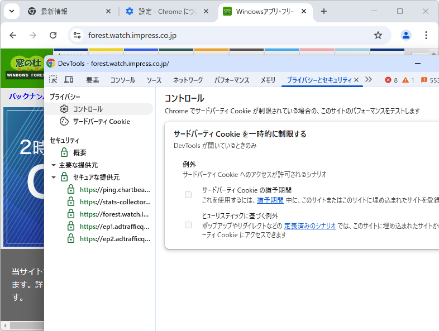Open the red error count badge
The image size is (439, 331).
click(391, 80)
